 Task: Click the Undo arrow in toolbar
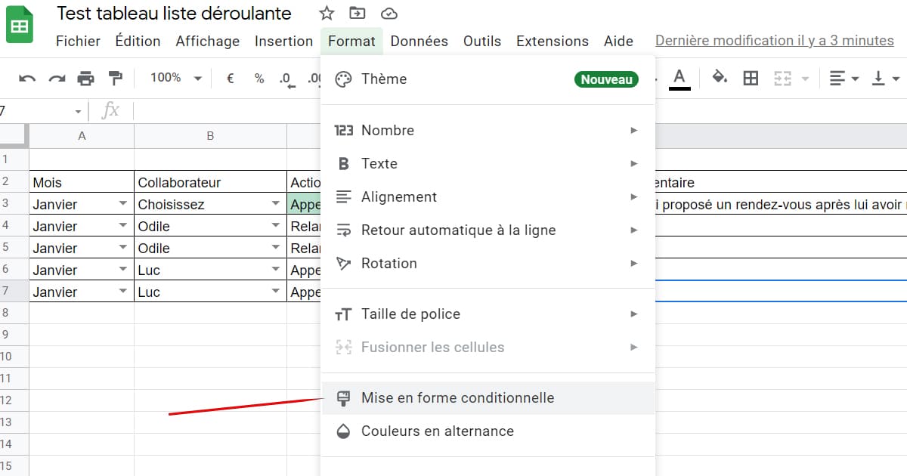27,78
